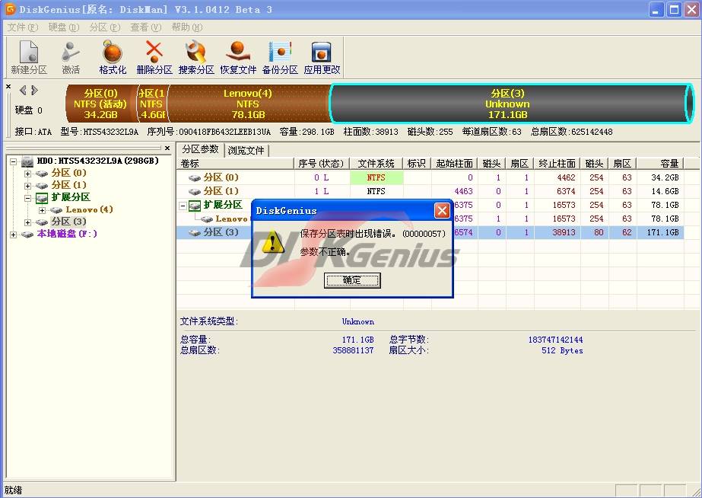Click the 标识 column header
The image size is (702, 498).
pos(417,164)
